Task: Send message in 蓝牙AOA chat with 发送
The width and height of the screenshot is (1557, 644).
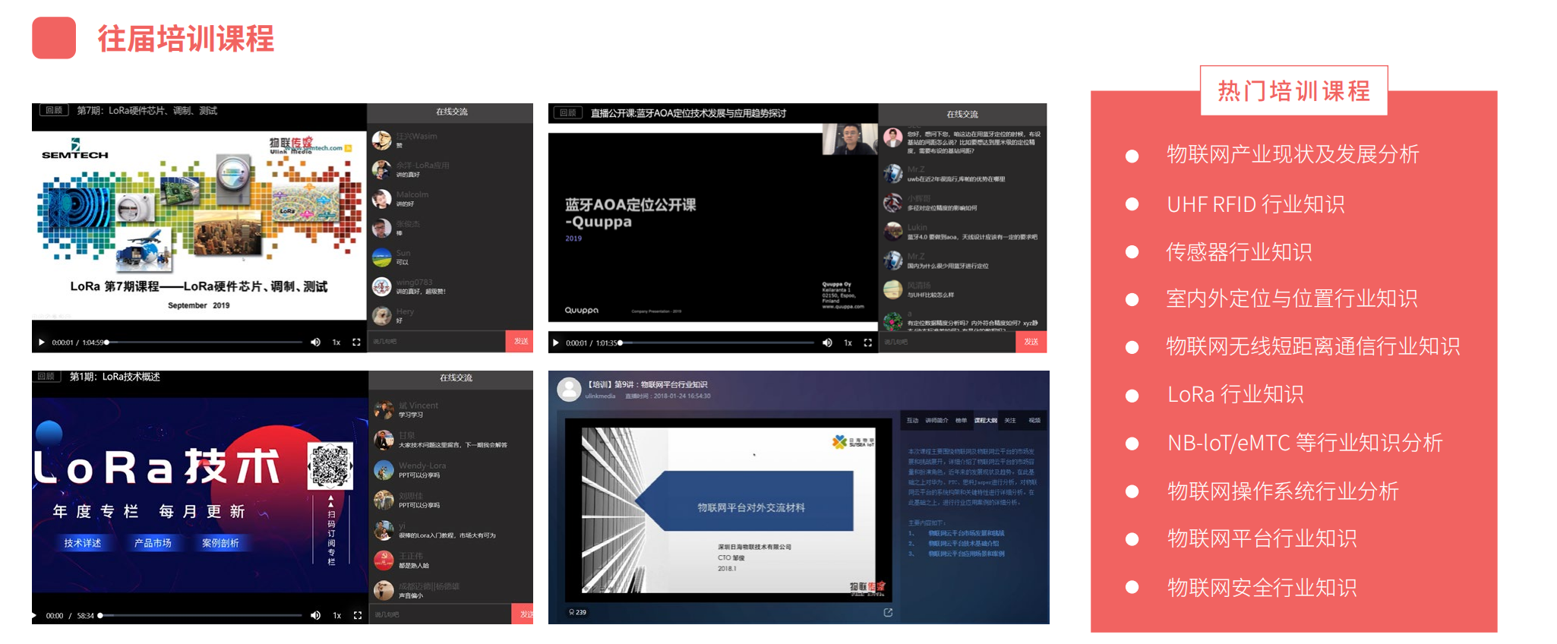Action: tap(1031, 342)
